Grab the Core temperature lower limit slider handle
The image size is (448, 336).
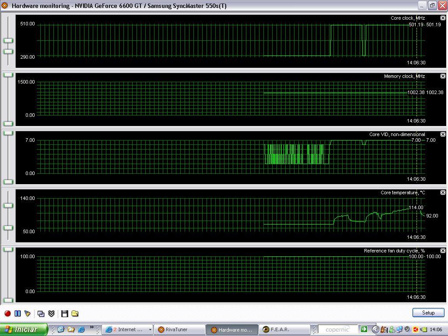(8, 227)
